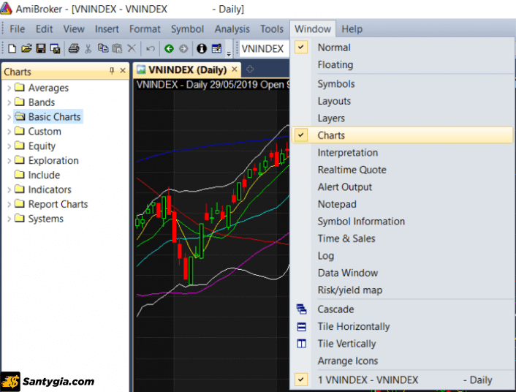Expand the Custom folder
This screenshot has width=516, height=392.
[10, 132]
